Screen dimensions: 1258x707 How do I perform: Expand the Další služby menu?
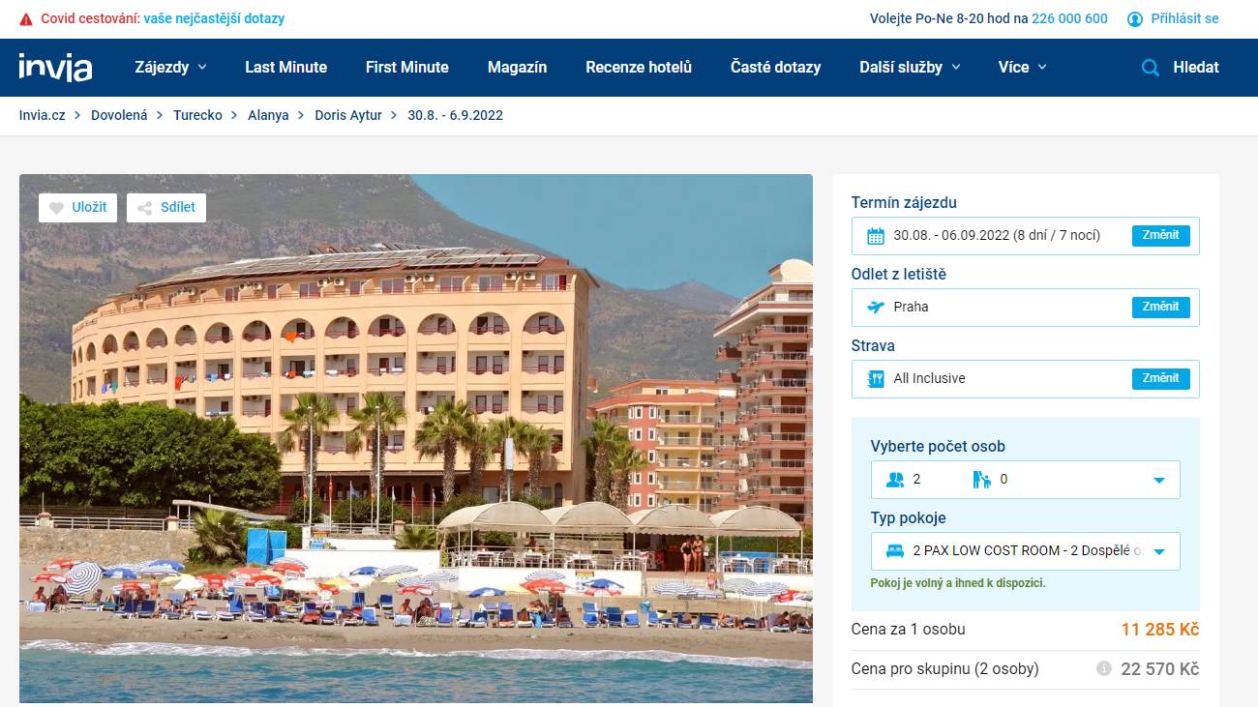pos(910,67)
